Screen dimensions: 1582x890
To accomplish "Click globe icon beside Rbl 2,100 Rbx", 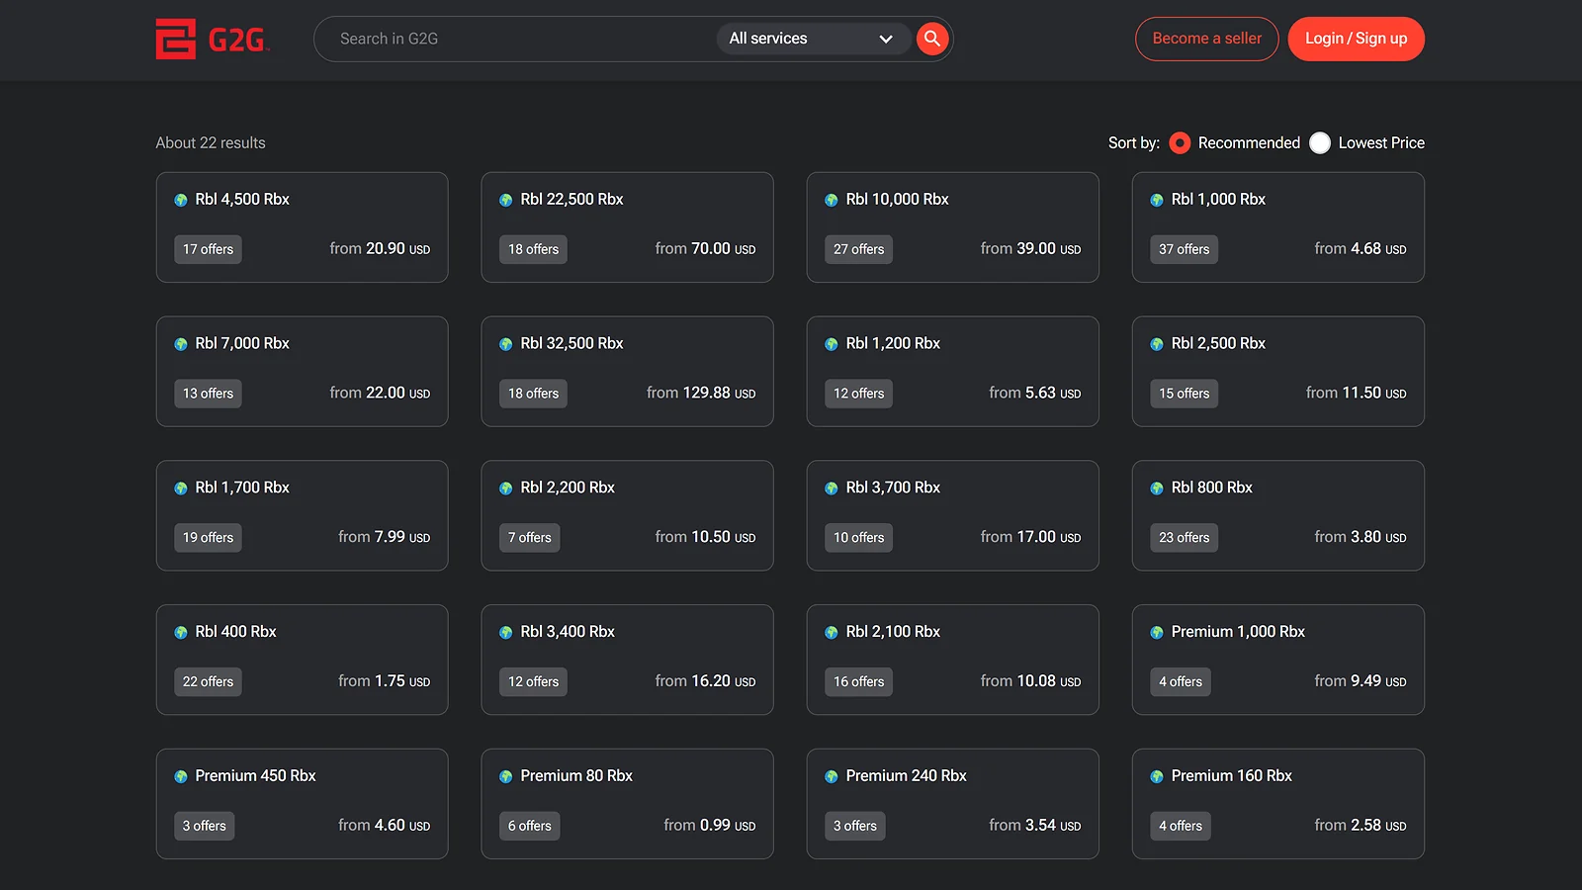I will coord(832,633).
